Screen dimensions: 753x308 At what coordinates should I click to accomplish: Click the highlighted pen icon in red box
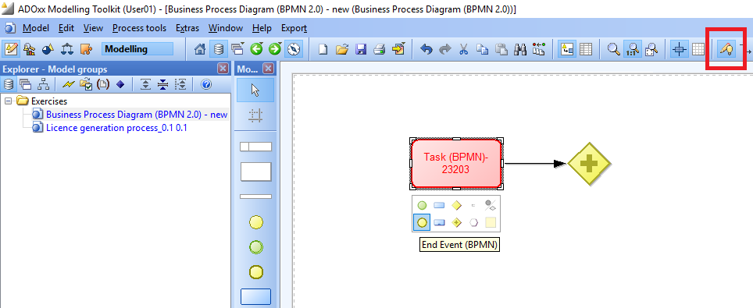pyautogui.click(x=726, y=49)
